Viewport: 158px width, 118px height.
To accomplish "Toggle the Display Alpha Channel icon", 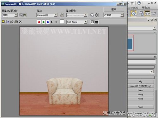I will pyautogui.click(x=52, y=22).
